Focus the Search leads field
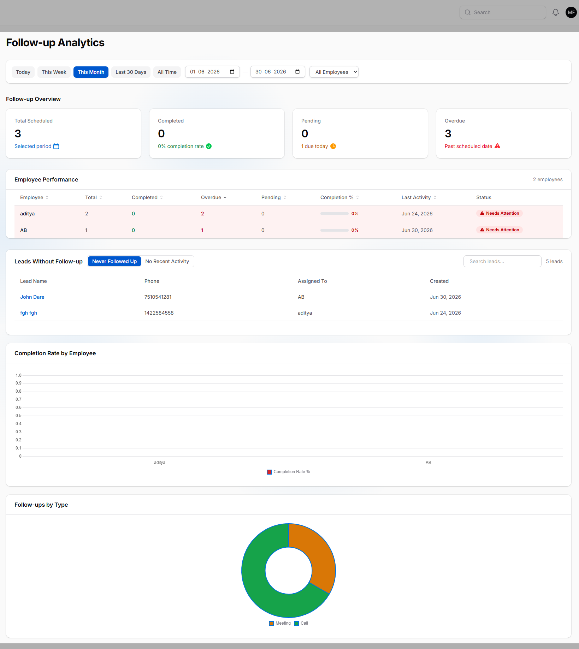Viewport: 579px width, 649px height. point(502,261)
